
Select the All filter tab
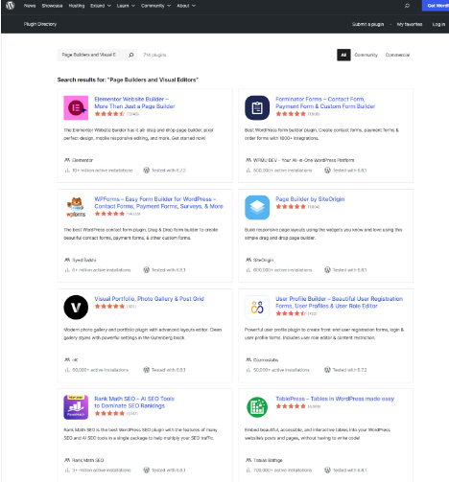343,55
